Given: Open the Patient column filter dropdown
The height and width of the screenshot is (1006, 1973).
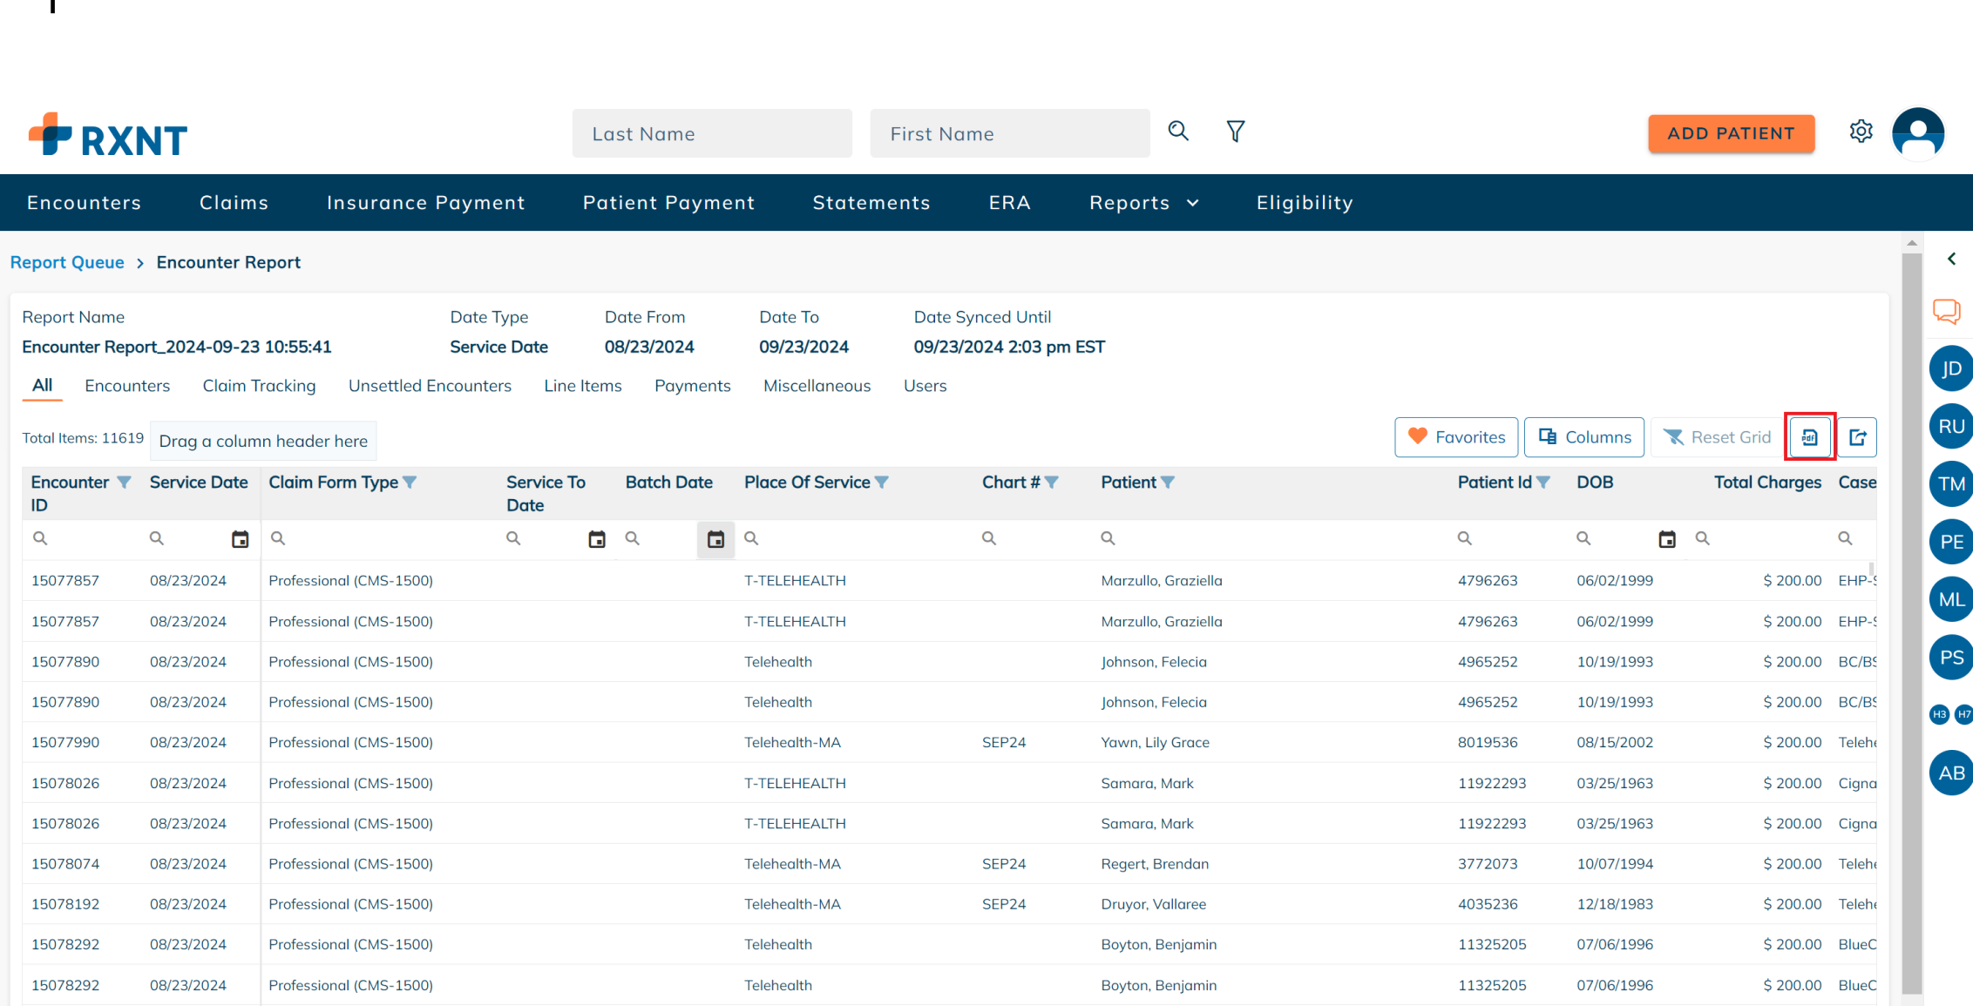Looking at the screenshot, I should click(1169, 482).
